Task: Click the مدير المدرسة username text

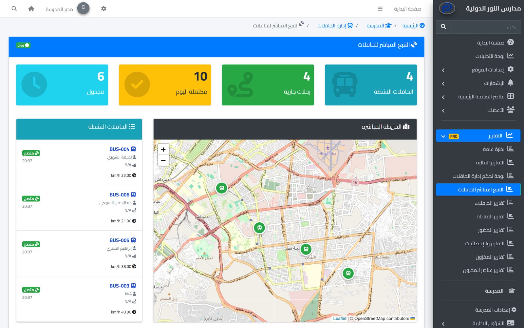Action: 59,10
